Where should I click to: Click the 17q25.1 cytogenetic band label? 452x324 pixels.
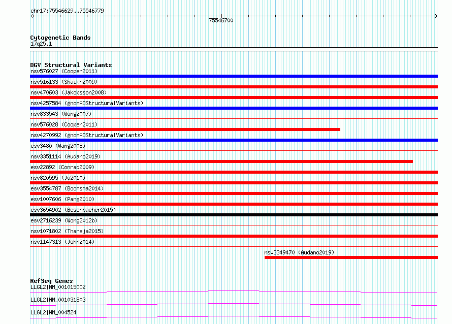point(41,44)
